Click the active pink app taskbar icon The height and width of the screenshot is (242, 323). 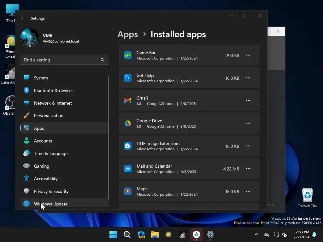pyautogui.click(x=196, y=234)
